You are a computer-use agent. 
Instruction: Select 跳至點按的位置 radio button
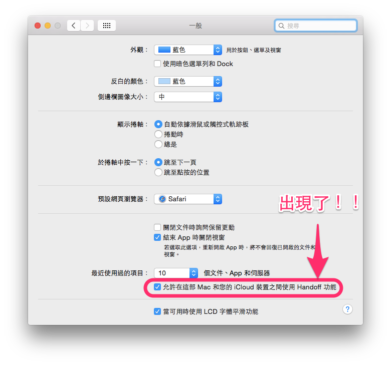[x=158, y=172]
